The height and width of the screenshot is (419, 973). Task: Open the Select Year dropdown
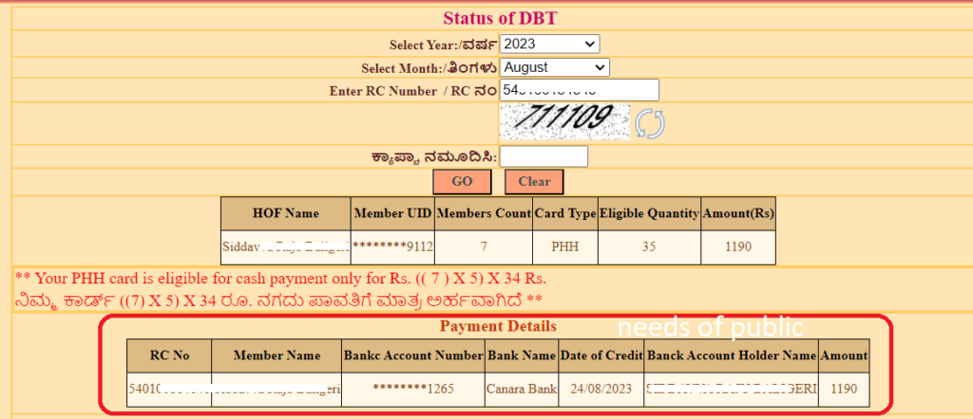pos(549,44)
